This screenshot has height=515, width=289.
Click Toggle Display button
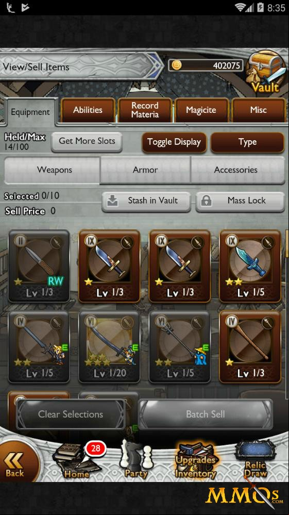pyautogui.click(x=174, y=142)
